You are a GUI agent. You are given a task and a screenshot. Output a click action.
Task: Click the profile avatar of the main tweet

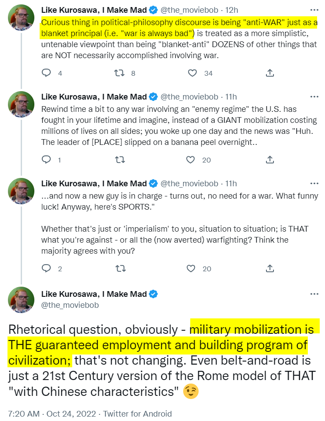(21, 301)
